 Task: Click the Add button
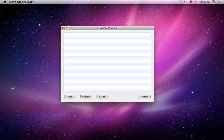point(70,97)
